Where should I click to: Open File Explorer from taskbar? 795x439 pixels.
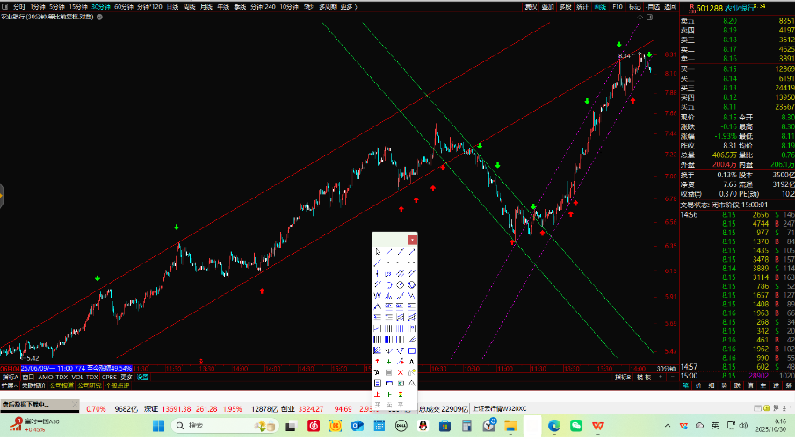(x=510, y=426)
